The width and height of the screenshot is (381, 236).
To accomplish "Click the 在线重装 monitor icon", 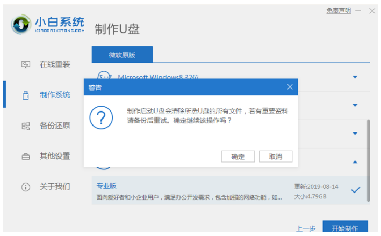I will (25, 64).
